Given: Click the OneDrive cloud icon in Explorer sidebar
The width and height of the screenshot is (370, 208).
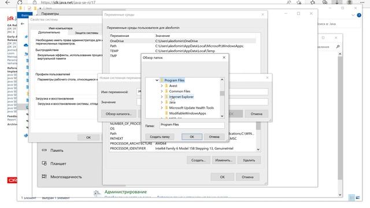Looking at the screenshot, I should (x=26, y=45).
